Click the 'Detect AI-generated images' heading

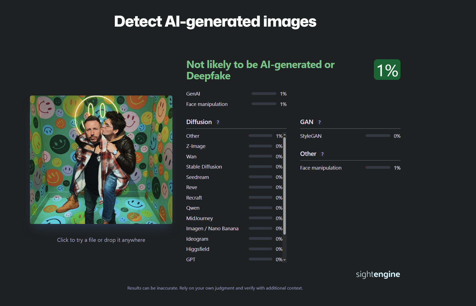tap(215, 22)
